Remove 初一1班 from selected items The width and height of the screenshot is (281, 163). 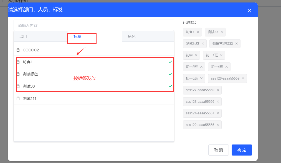pyautogui.click(x=221, y=55)
